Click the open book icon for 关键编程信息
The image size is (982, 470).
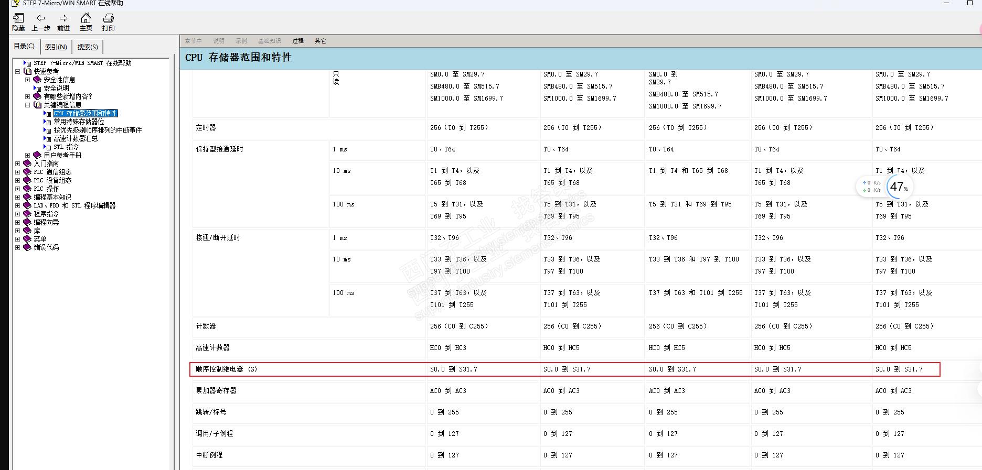tap(37, 105)
